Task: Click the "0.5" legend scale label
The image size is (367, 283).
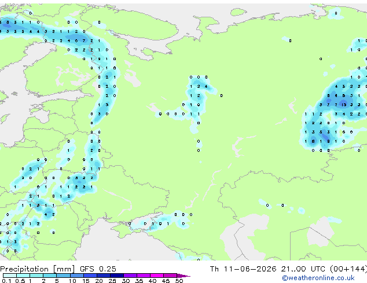Action: (x=20, y=281)
